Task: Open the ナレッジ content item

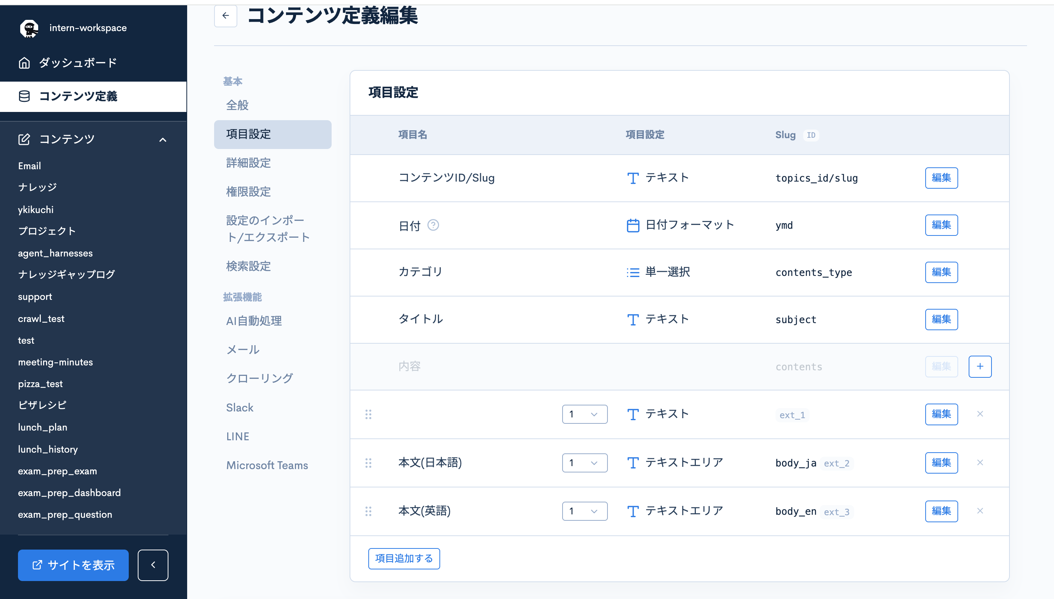Action: 37,187
